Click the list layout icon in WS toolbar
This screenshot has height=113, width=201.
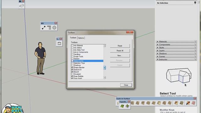click(x=49, y=28)
